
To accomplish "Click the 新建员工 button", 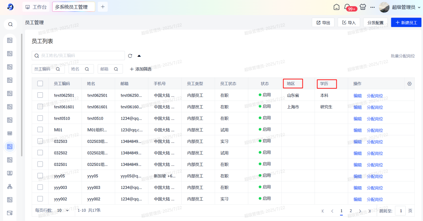I will [x=406, y=23].
